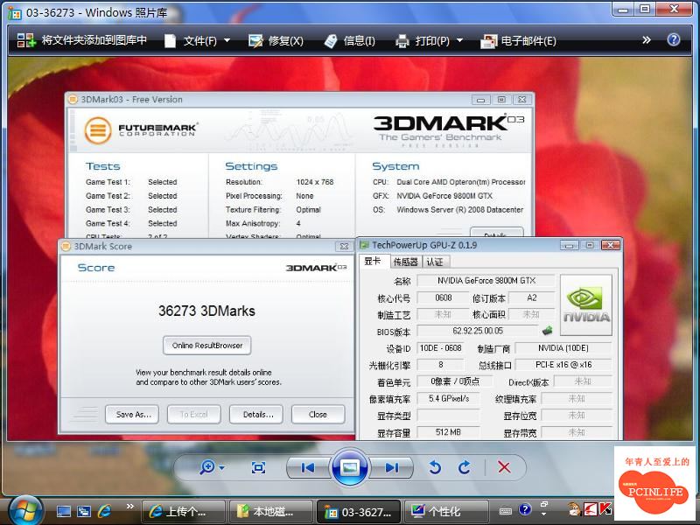Click the add folder to gallery icon

(26, 40)
